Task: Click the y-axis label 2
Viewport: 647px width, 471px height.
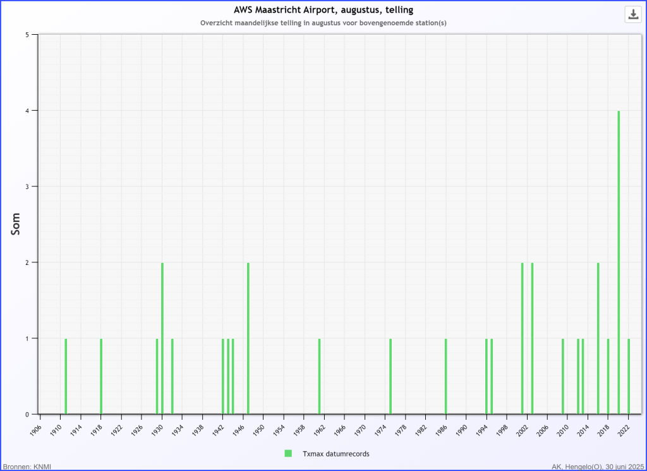Action: pos(27,262)
